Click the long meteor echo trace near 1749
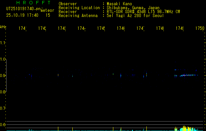206x131 pixels. [x=189, y=75]
